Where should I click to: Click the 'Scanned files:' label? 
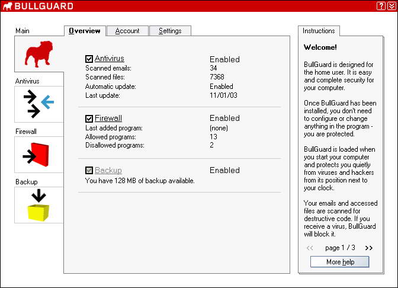105,77
